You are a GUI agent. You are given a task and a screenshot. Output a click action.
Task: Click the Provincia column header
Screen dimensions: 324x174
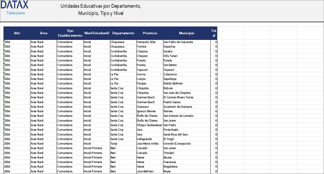click(x=150, y=33)
